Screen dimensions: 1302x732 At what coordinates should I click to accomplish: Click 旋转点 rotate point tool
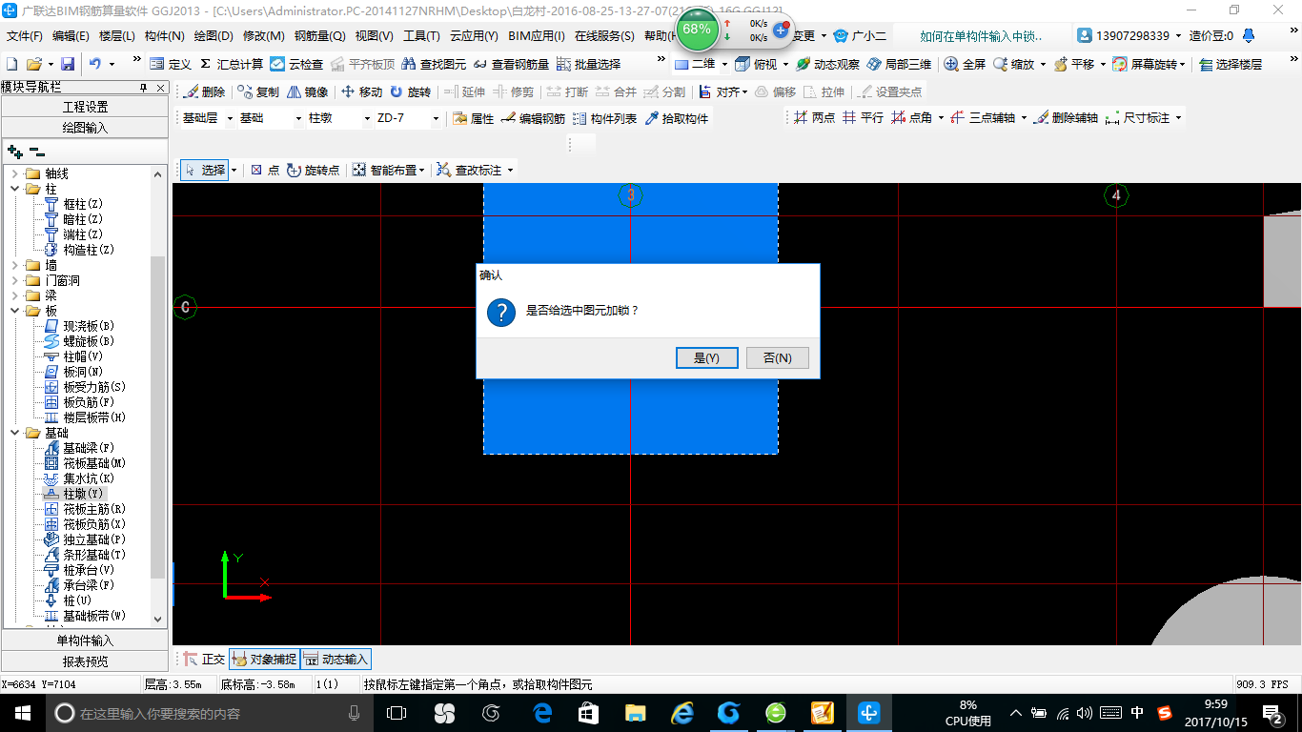pos(313,170)
